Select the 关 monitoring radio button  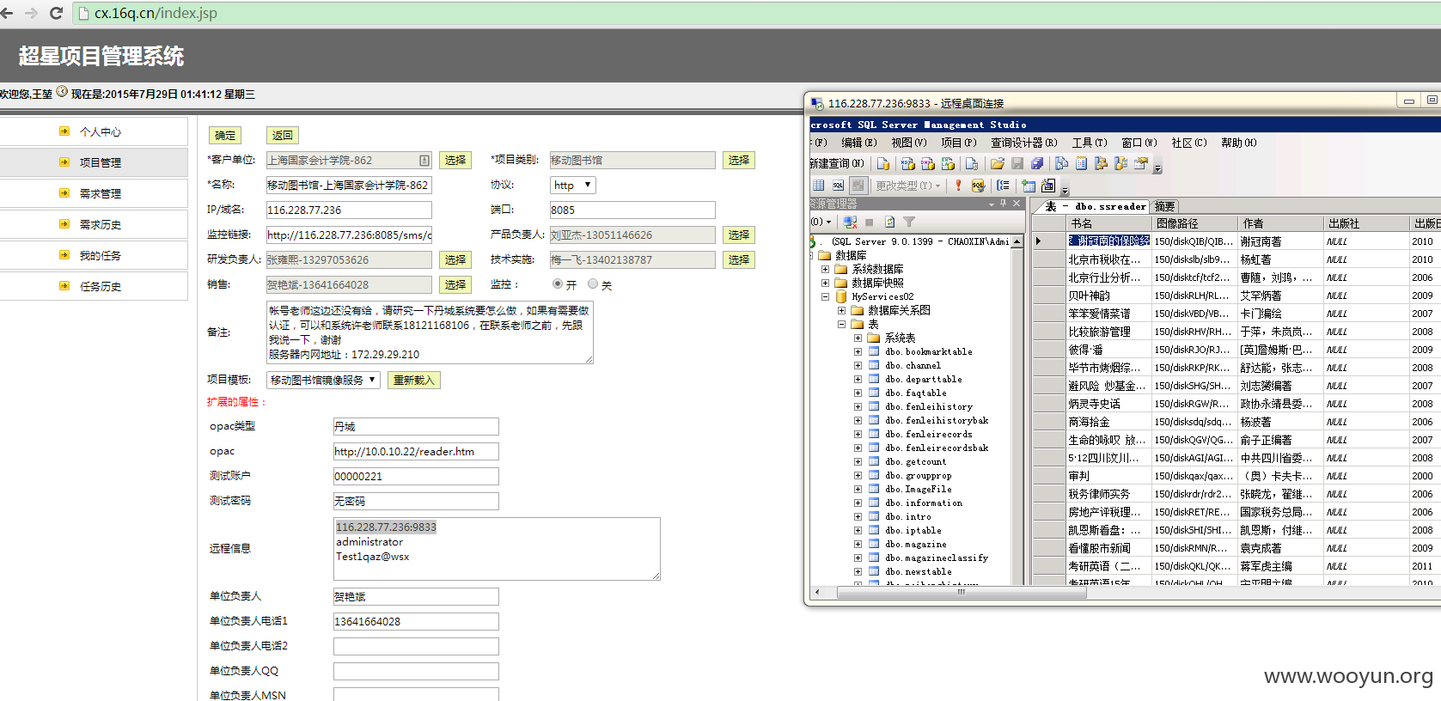click(x=593, y=283)
